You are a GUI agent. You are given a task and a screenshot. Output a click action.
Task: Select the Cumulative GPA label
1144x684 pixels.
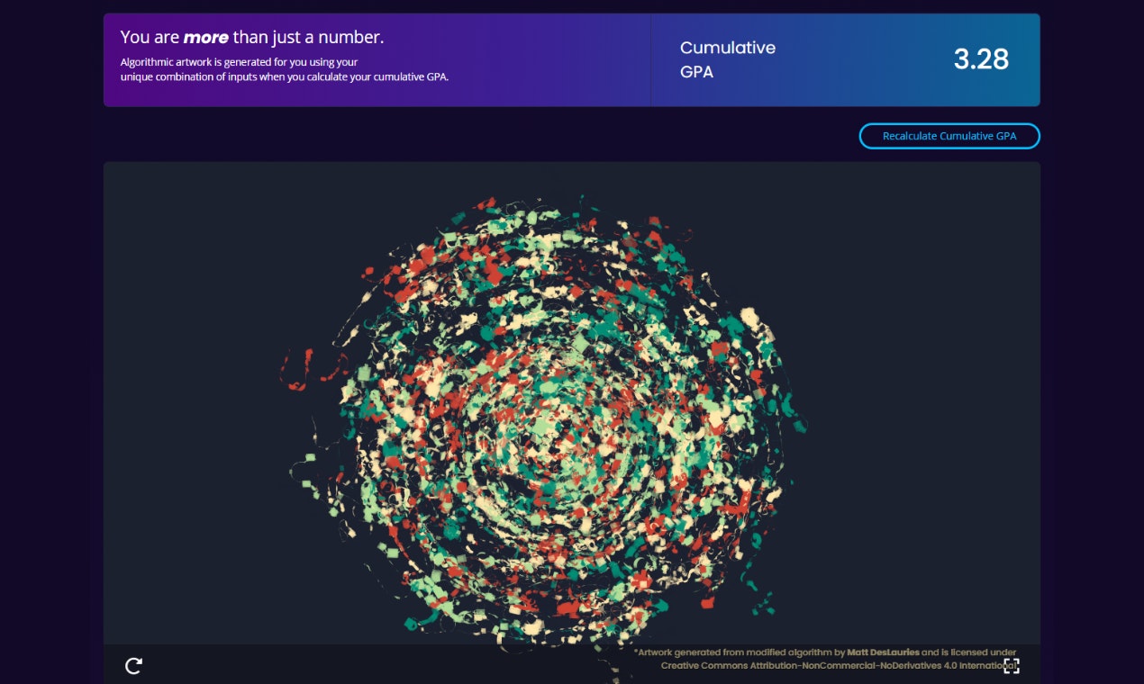pyautogui.click(x=727, y=59)
